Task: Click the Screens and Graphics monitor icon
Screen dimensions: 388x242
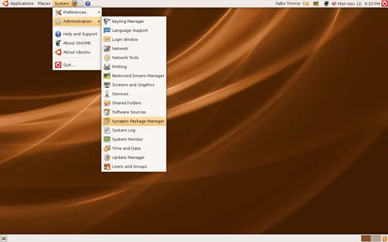Action: (x=107, y=85)
